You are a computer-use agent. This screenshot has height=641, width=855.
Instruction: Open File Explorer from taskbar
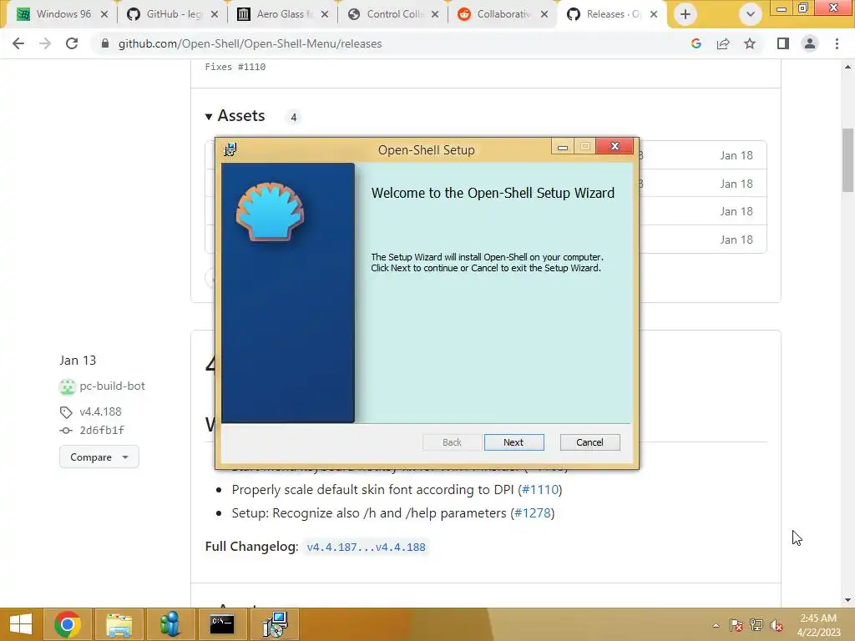coord(119,624)
